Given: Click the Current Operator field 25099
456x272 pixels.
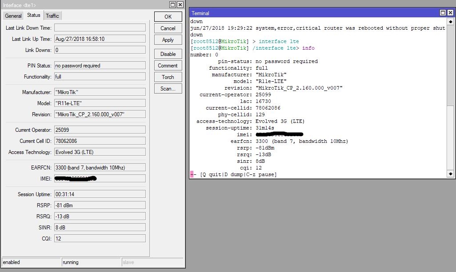Looking at the screenshot, I should (100, 130).
